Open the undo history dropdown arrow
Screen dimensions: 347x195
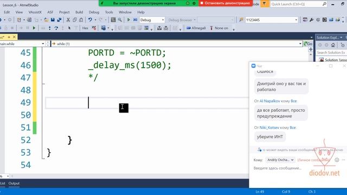coord(95,20)
